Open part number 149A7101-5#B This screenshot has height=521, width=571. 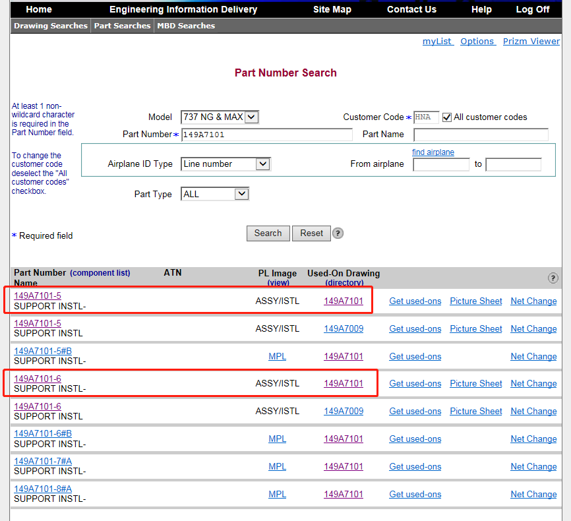43,352
